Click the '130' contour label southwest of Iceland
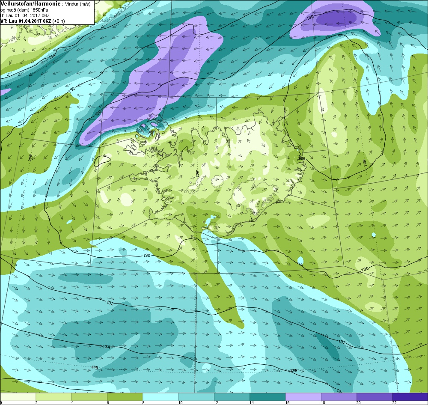The width and height of the screenshot is (428, 405). 146,255
